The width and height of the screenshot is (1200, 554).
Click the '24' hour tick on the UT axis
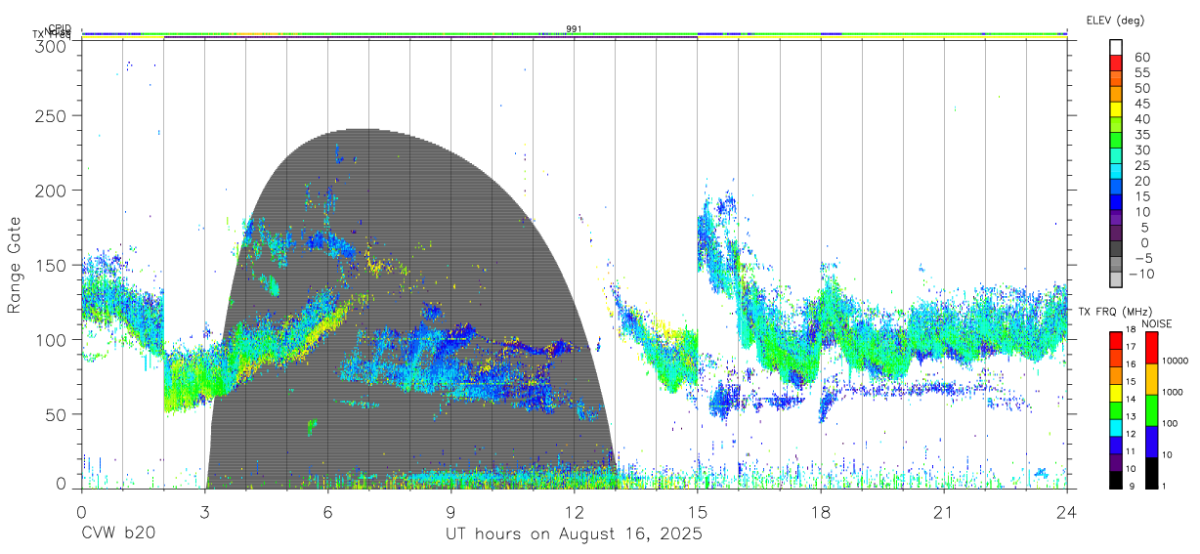pyautogui.click(x=1066, y=512)
